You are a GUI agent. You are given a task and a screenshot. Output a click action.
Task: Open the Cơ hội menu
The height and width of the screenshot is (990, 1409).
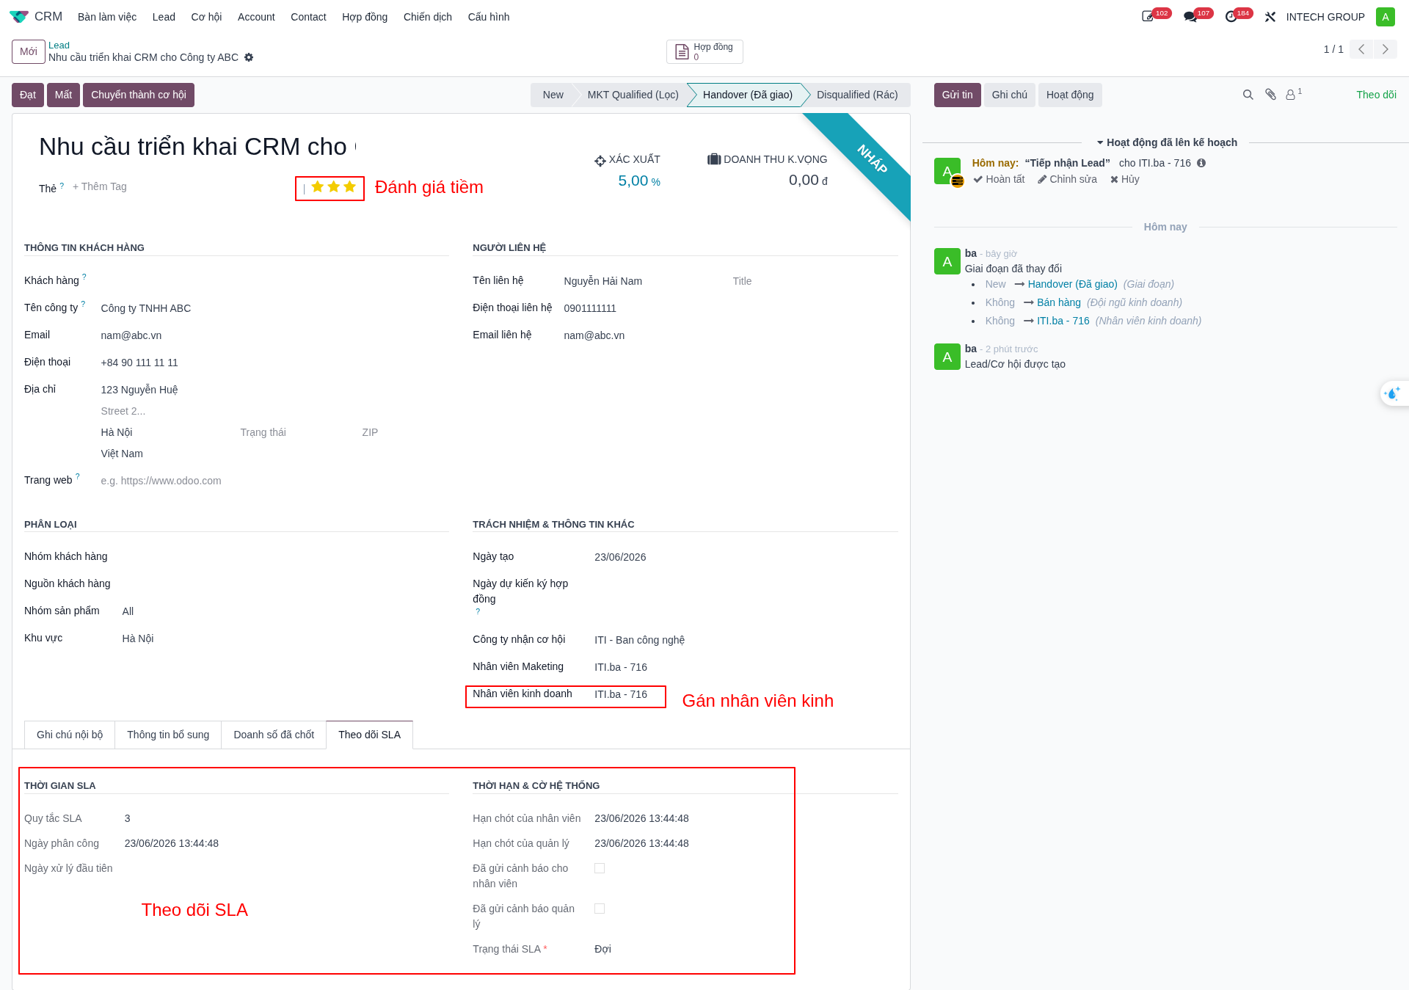(x=206, y=17)
